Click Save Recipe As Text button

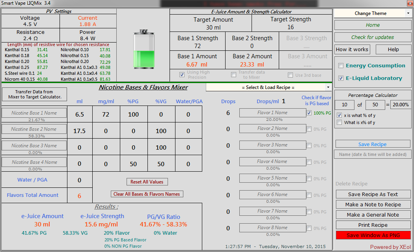click(x=373, y=195)
